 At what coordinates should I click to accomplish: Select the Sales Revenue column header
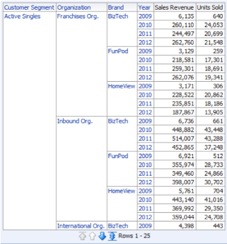click(x=175, y=7)
